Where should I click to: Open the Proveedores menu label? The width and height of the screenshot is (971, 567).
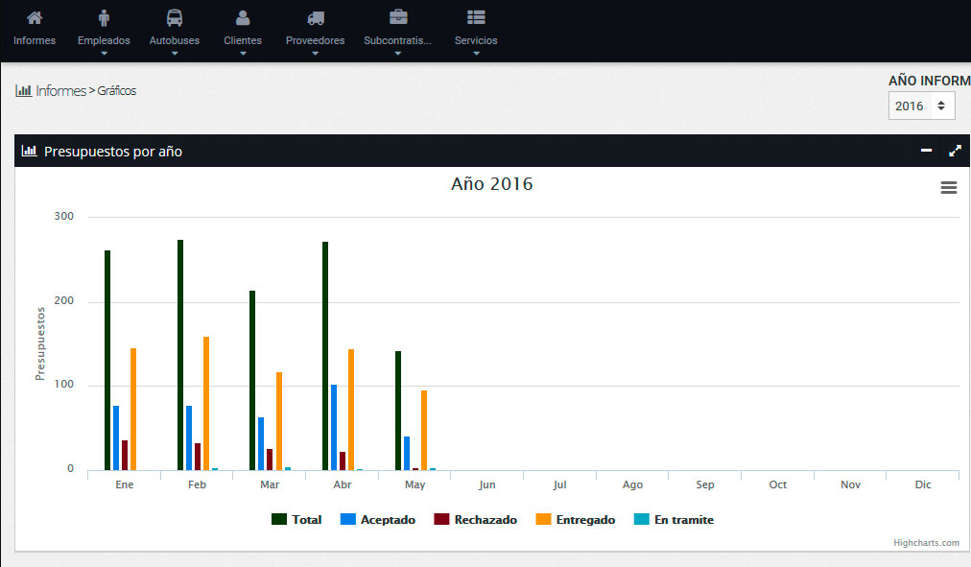pos(316,40)
